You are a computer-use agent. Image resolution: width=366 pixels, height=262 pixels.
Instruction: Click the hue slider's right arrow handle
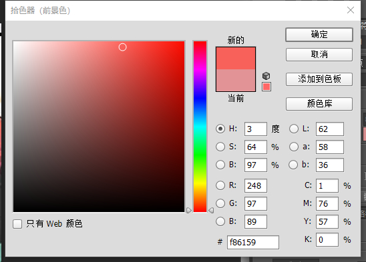pos(211,210)
